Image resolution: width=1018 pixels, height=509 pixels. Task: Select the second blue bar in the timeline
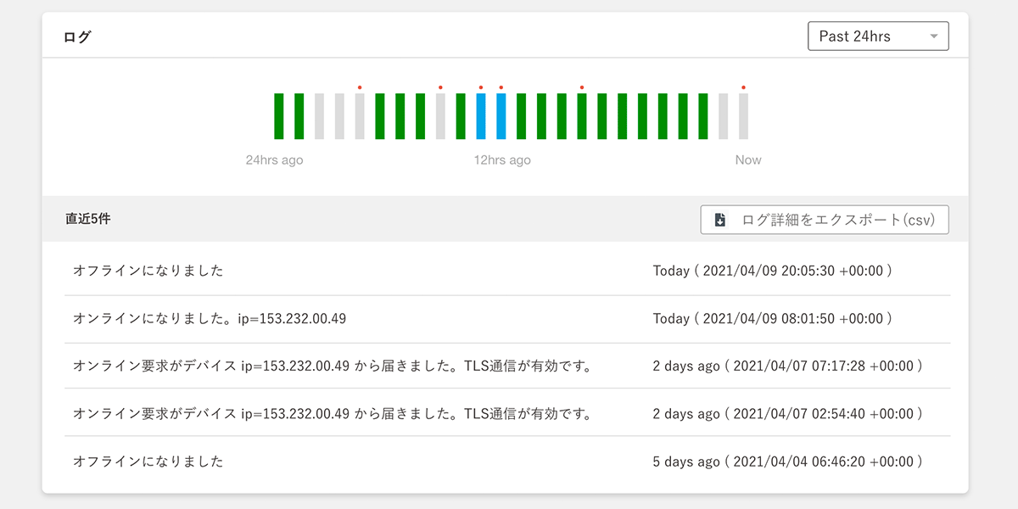pyautogui.click(x=501, y=116)
